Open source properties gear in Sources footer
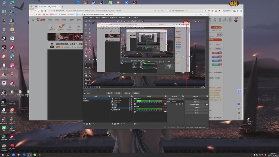The image size is (279, 157). click(x=118, y=124)
